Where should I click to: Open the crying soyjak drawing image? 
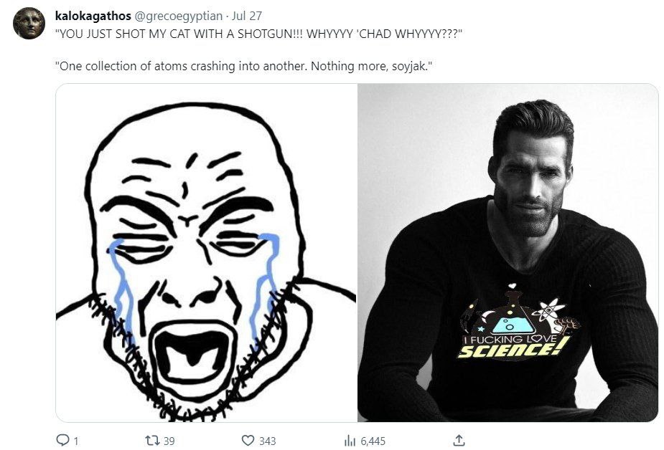point(206,252)
